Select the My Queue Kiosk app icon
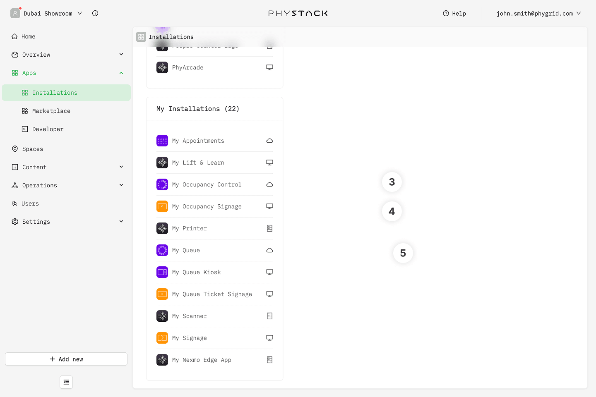Screen dimensions: 596x397 [x=162, y=272]
